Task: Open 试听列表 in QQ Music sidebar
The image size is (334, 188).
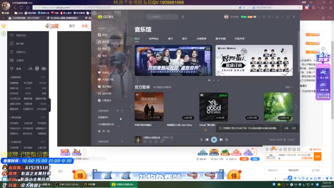Action: point(105,93)
